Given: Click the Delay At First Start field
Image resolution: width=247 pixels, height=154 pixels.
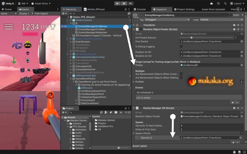Looking at the screenshot, I should coord(212,130).
